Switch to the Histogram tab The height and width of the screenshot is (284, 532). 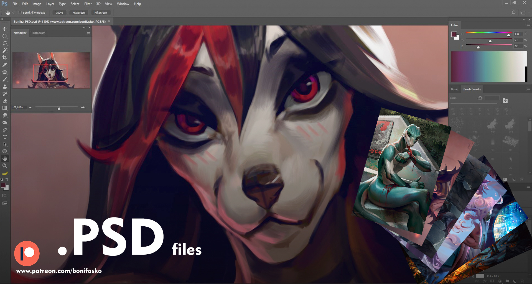pos(38,33)
